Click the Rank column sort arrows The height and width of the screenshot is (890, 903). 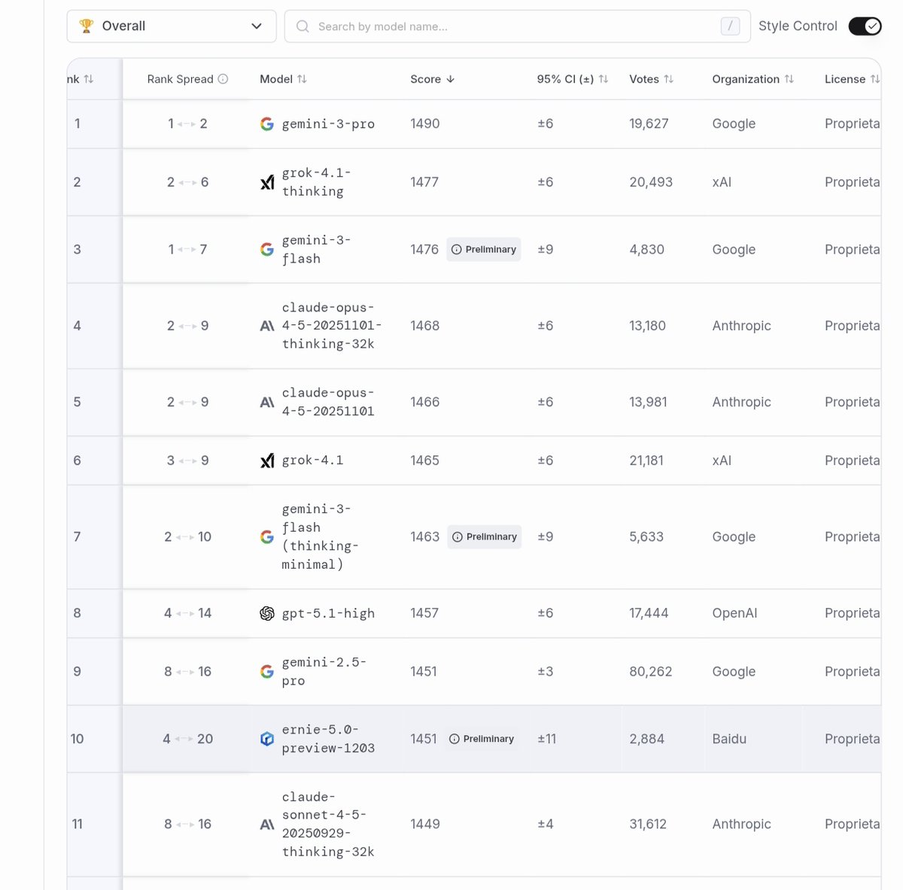tap(88, 79)
